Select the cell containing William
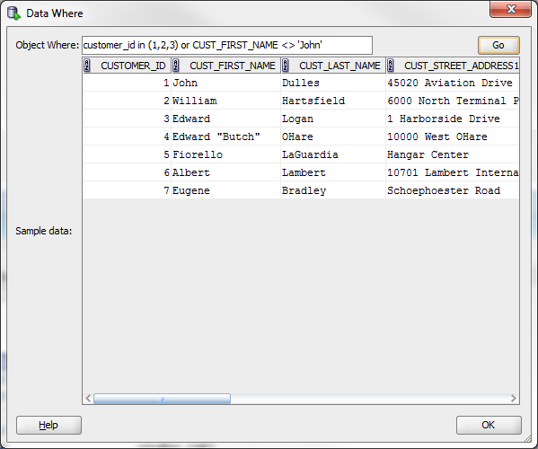The height and width of the screenshot is (449, 538). coord(225,101)
